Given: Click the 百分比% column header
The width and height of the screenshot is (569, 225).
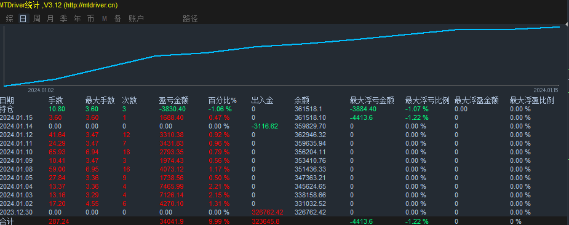Looking at the screenshot, I should [x=223, y=101].
